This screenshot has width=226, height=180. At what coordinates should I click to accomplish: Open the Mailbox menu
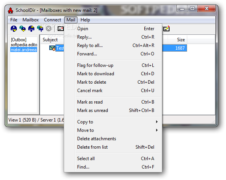(x=31, y=20)
